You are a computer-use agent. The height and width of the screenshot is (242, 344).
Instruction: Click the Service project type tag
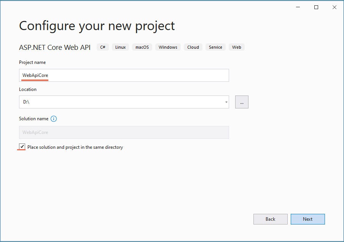click(x=215, y=47)
